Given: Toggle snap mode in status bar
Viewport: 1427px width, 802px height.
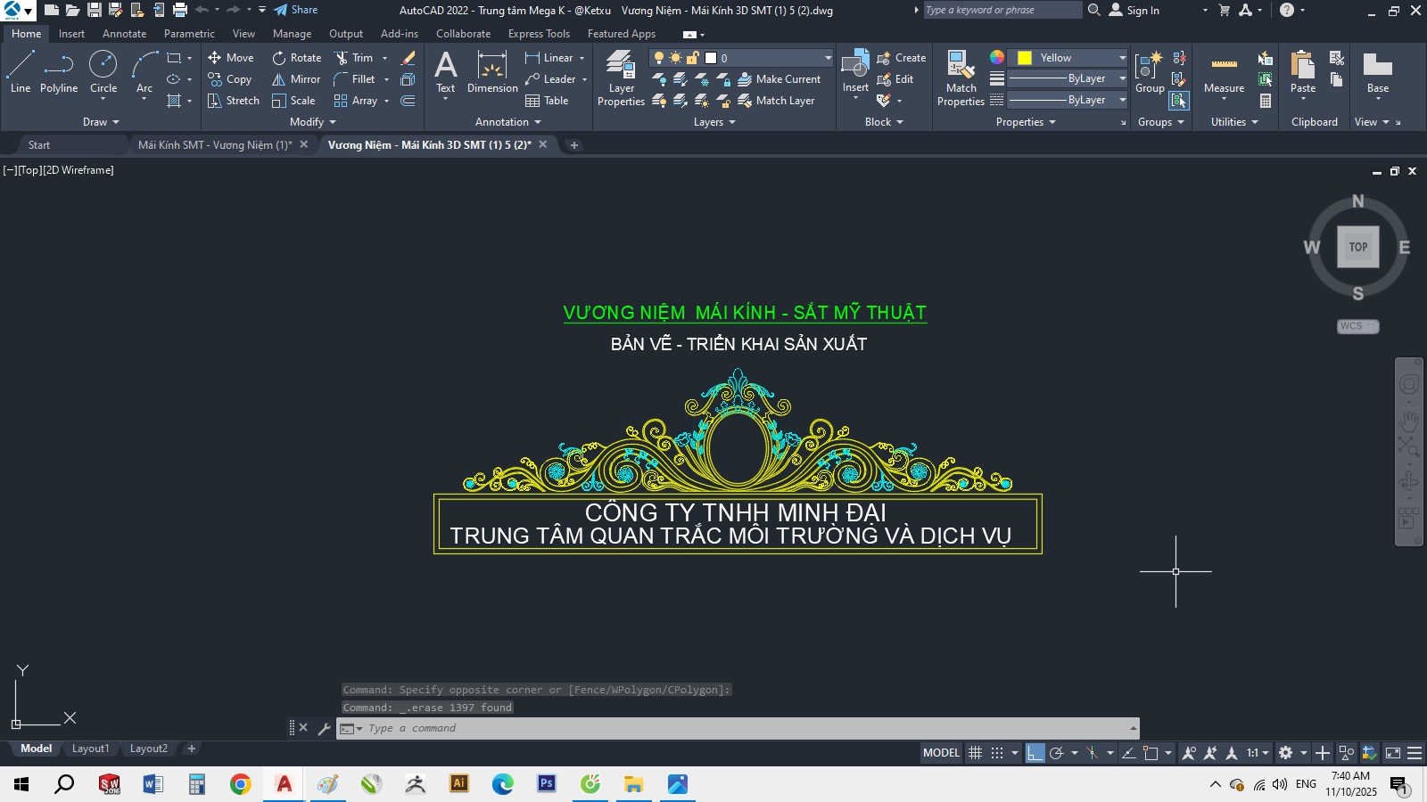Looking at the screenshot, I should (997, 753).
